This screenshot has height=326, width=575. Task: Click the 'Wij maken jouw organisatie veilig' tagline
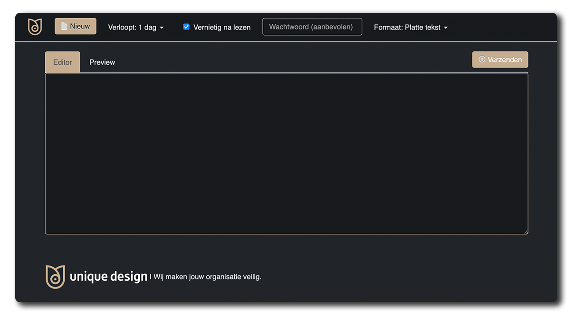tap(207, 277)
